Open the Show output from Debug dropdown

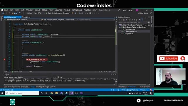click(33, 77)
